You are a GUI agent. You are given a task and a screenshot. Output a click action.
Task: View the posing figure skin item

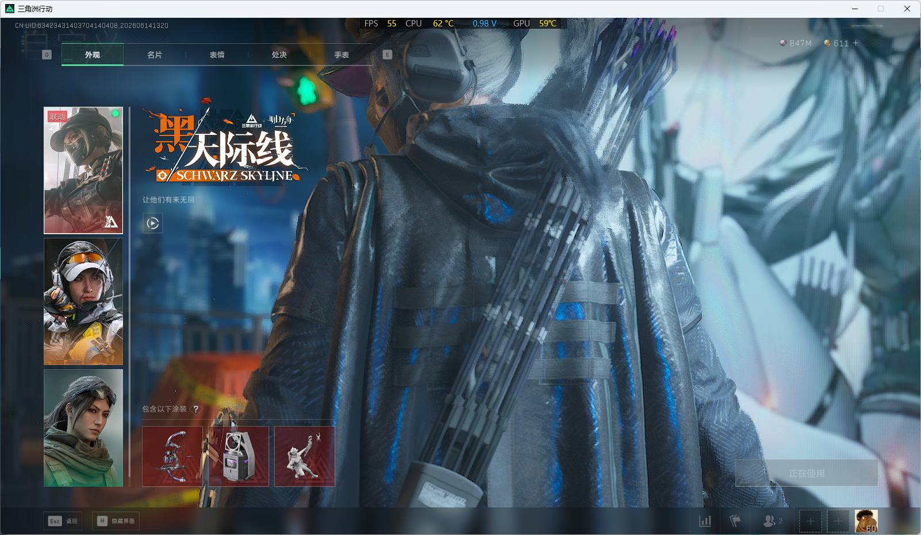[x=305, y=456]
